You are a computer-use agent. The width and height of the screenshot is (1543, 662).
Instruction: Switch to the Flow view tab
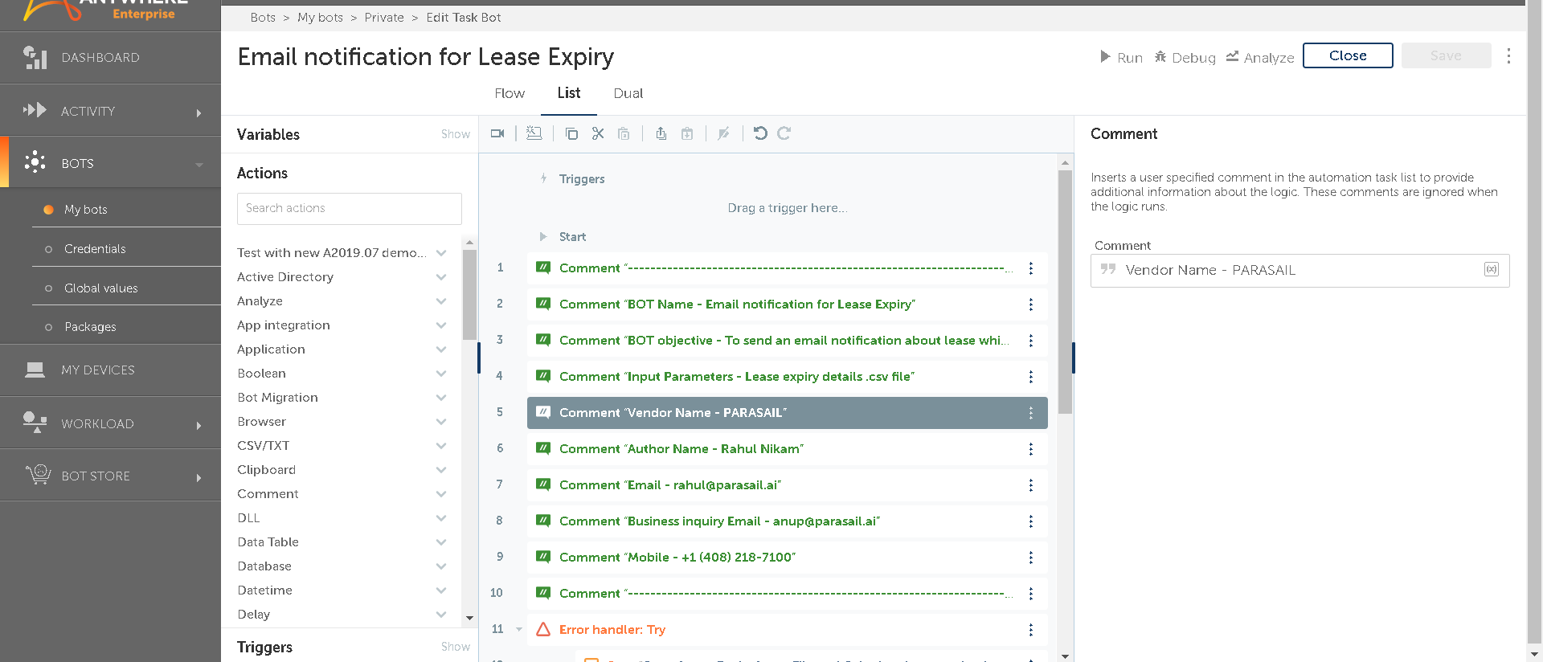(x=510, y=93)
